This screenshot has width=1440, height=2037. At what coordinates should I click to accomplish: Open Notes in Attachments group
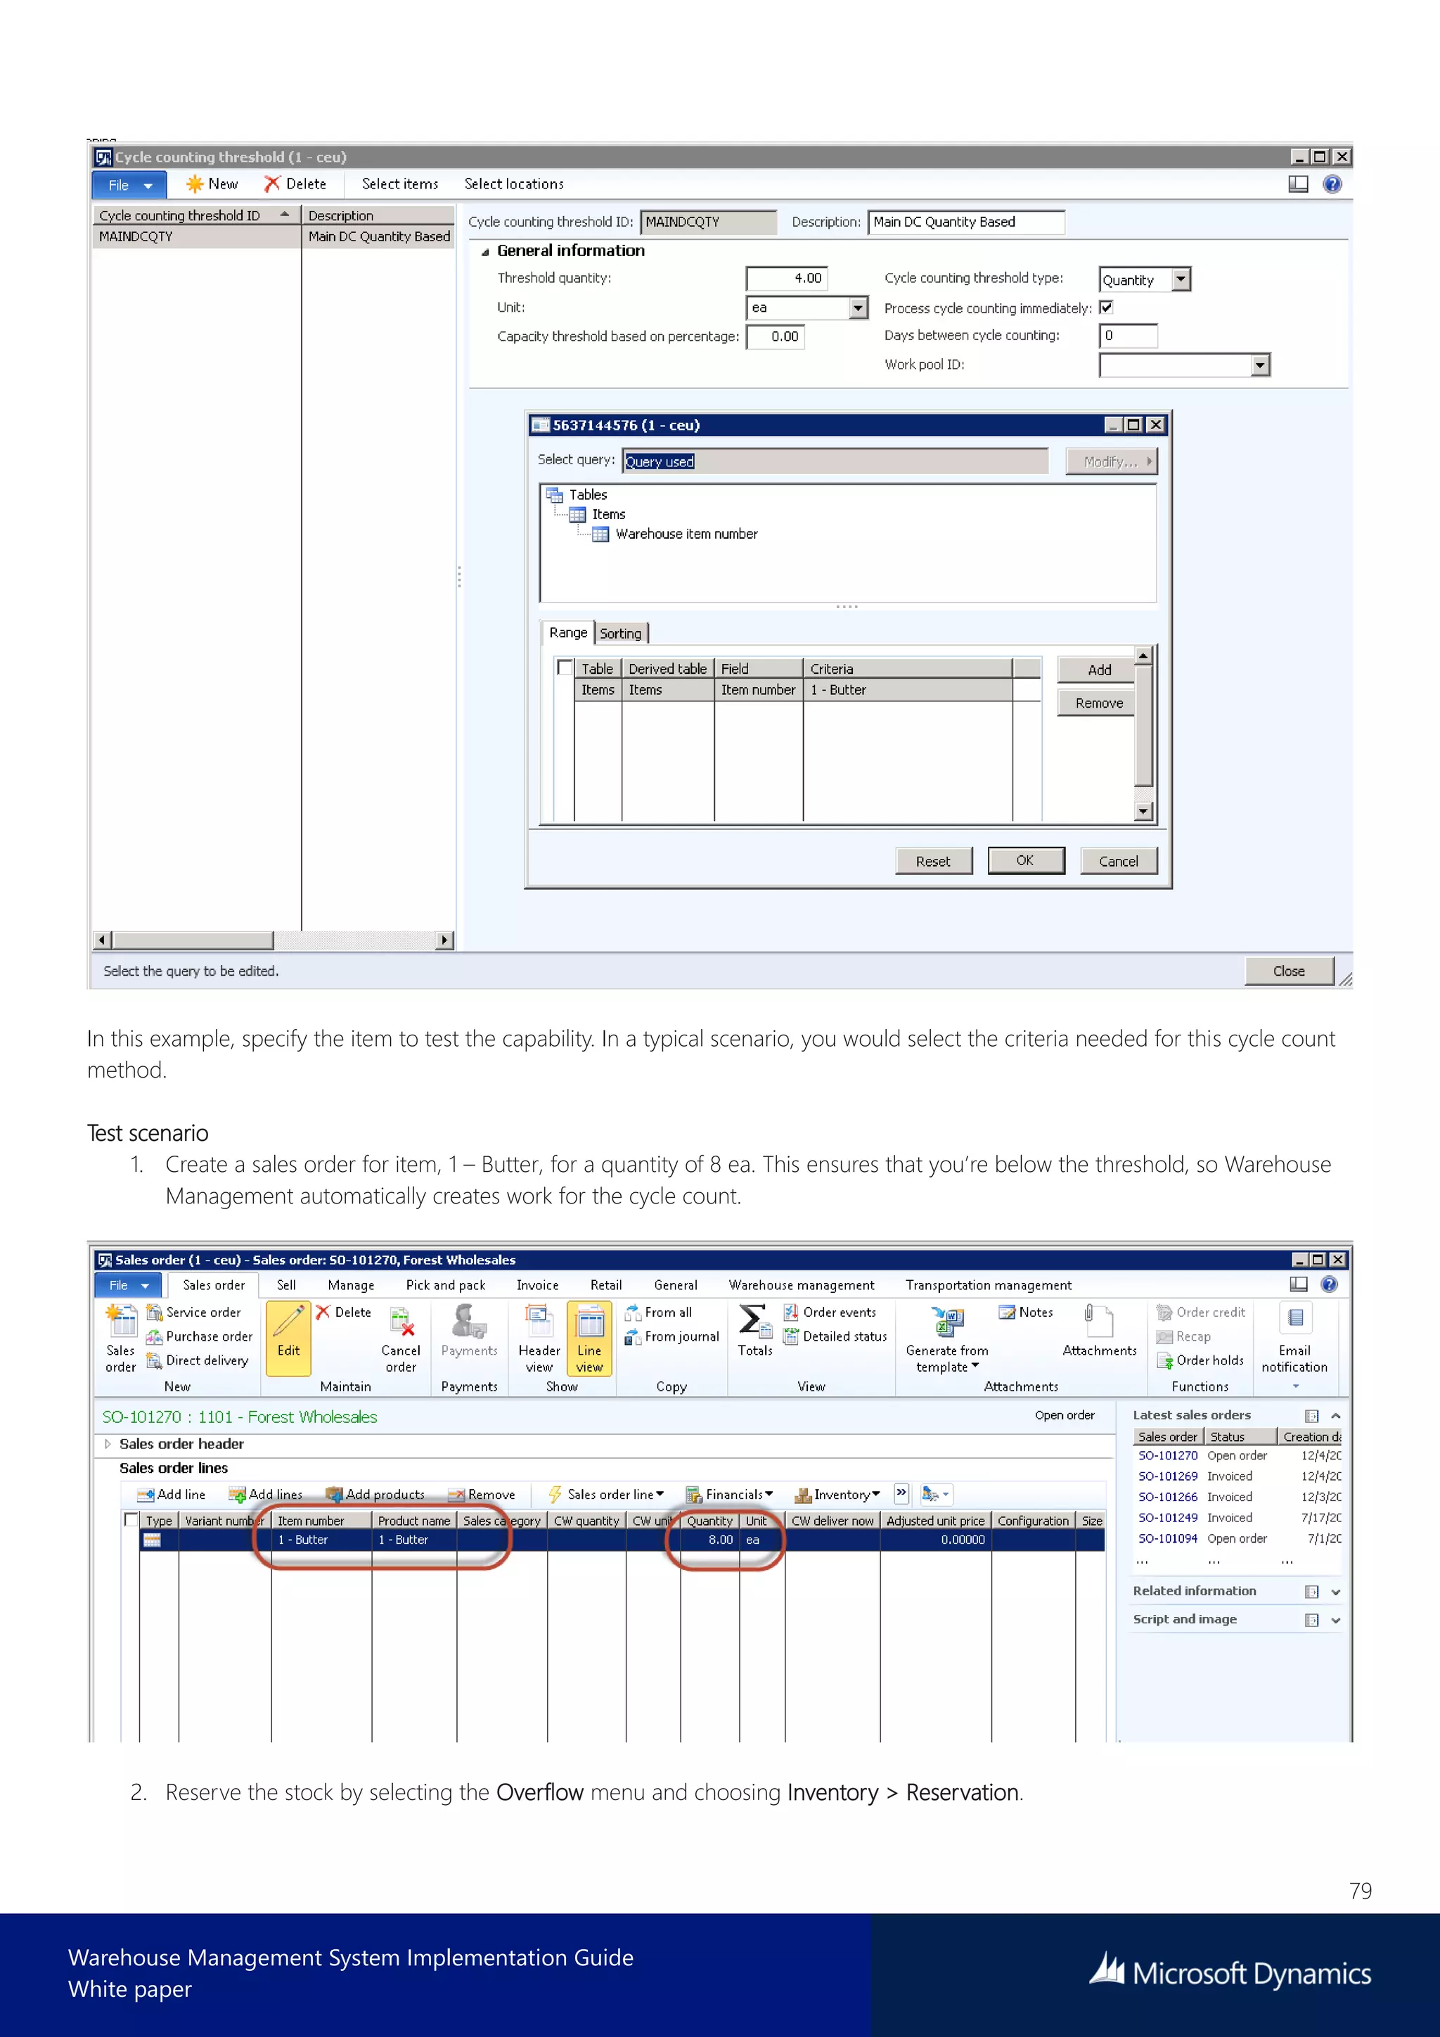(1026, 1312)
